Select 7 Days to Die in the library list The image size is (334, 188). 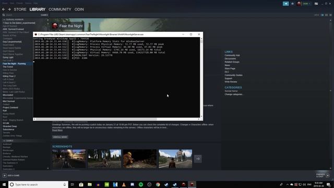[19, 23]
